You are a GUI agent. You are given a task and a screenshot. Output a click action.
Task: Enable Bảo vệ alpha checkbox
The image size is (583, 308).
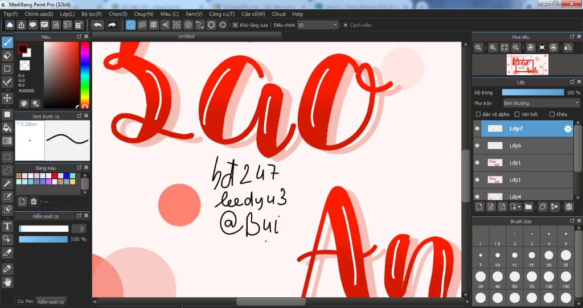(478, 114)
